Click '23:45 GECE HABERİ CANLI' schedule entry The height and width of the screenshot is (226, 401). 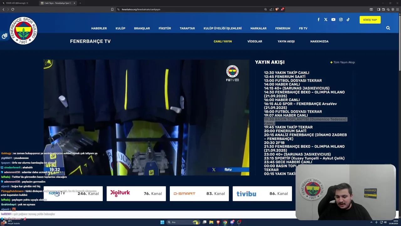tap(288, 162)
